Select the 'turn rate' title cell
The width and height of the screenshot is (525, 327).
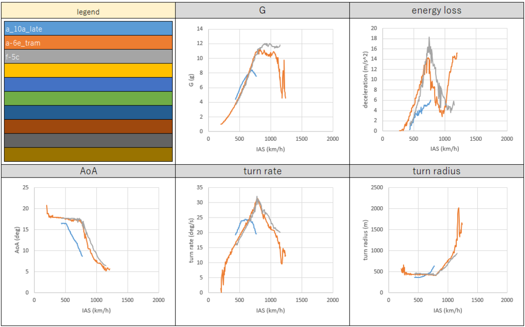262,171
